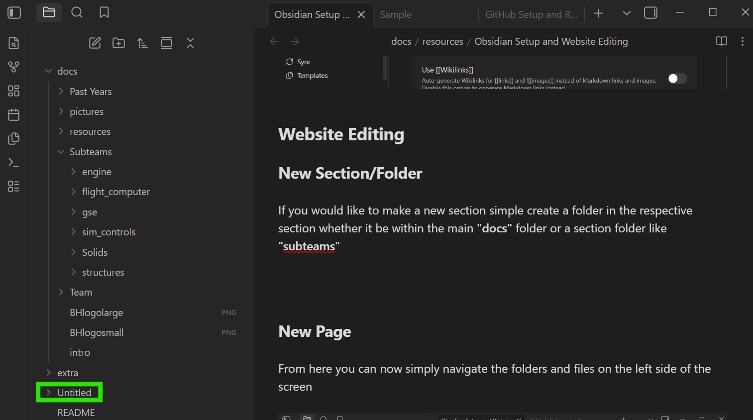The height and width of the screenshot is (420, 753).
Task: Toggle auto-reveal current file icon
Action: pos(167,43)
